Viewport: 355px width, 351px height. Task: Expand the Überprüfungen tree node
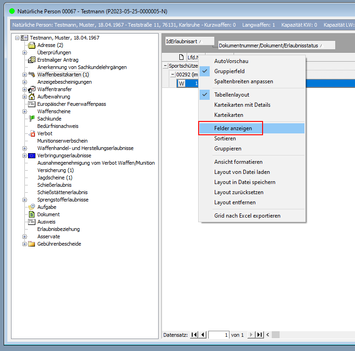[x=25, y=52]
